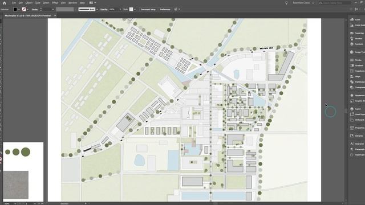
Task: Open the zoom level dropdown in status bar
Action: tap(15, 204)
